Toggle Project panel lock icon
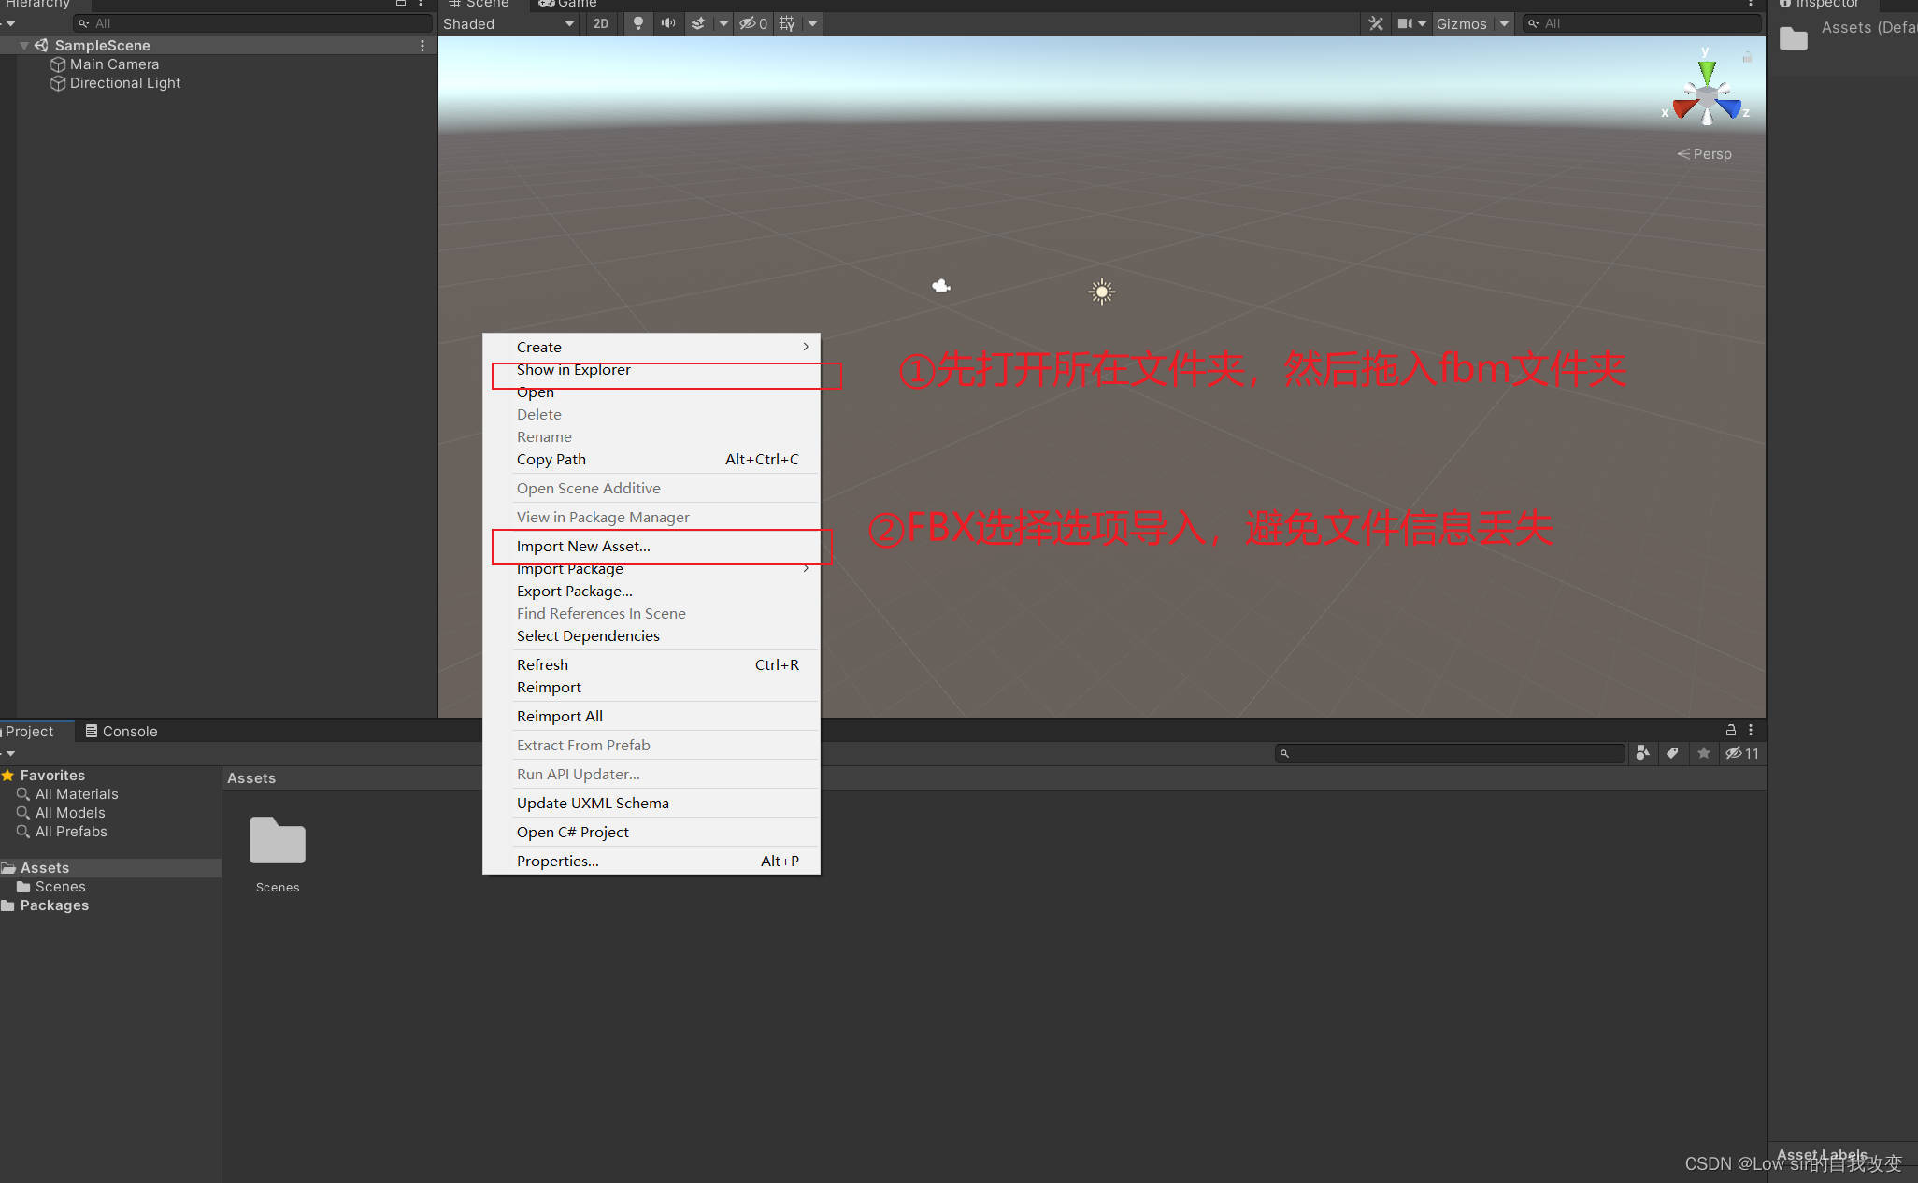Image resolution: width=1918 pixels, height=1183 pixels. pyautogui.click(x=1730, y=730)
